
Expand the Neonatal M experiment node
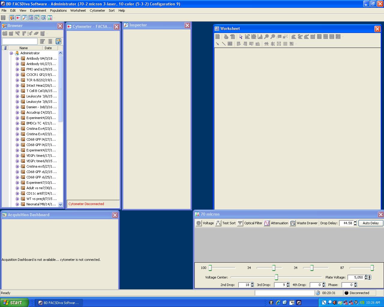[17, 204]
